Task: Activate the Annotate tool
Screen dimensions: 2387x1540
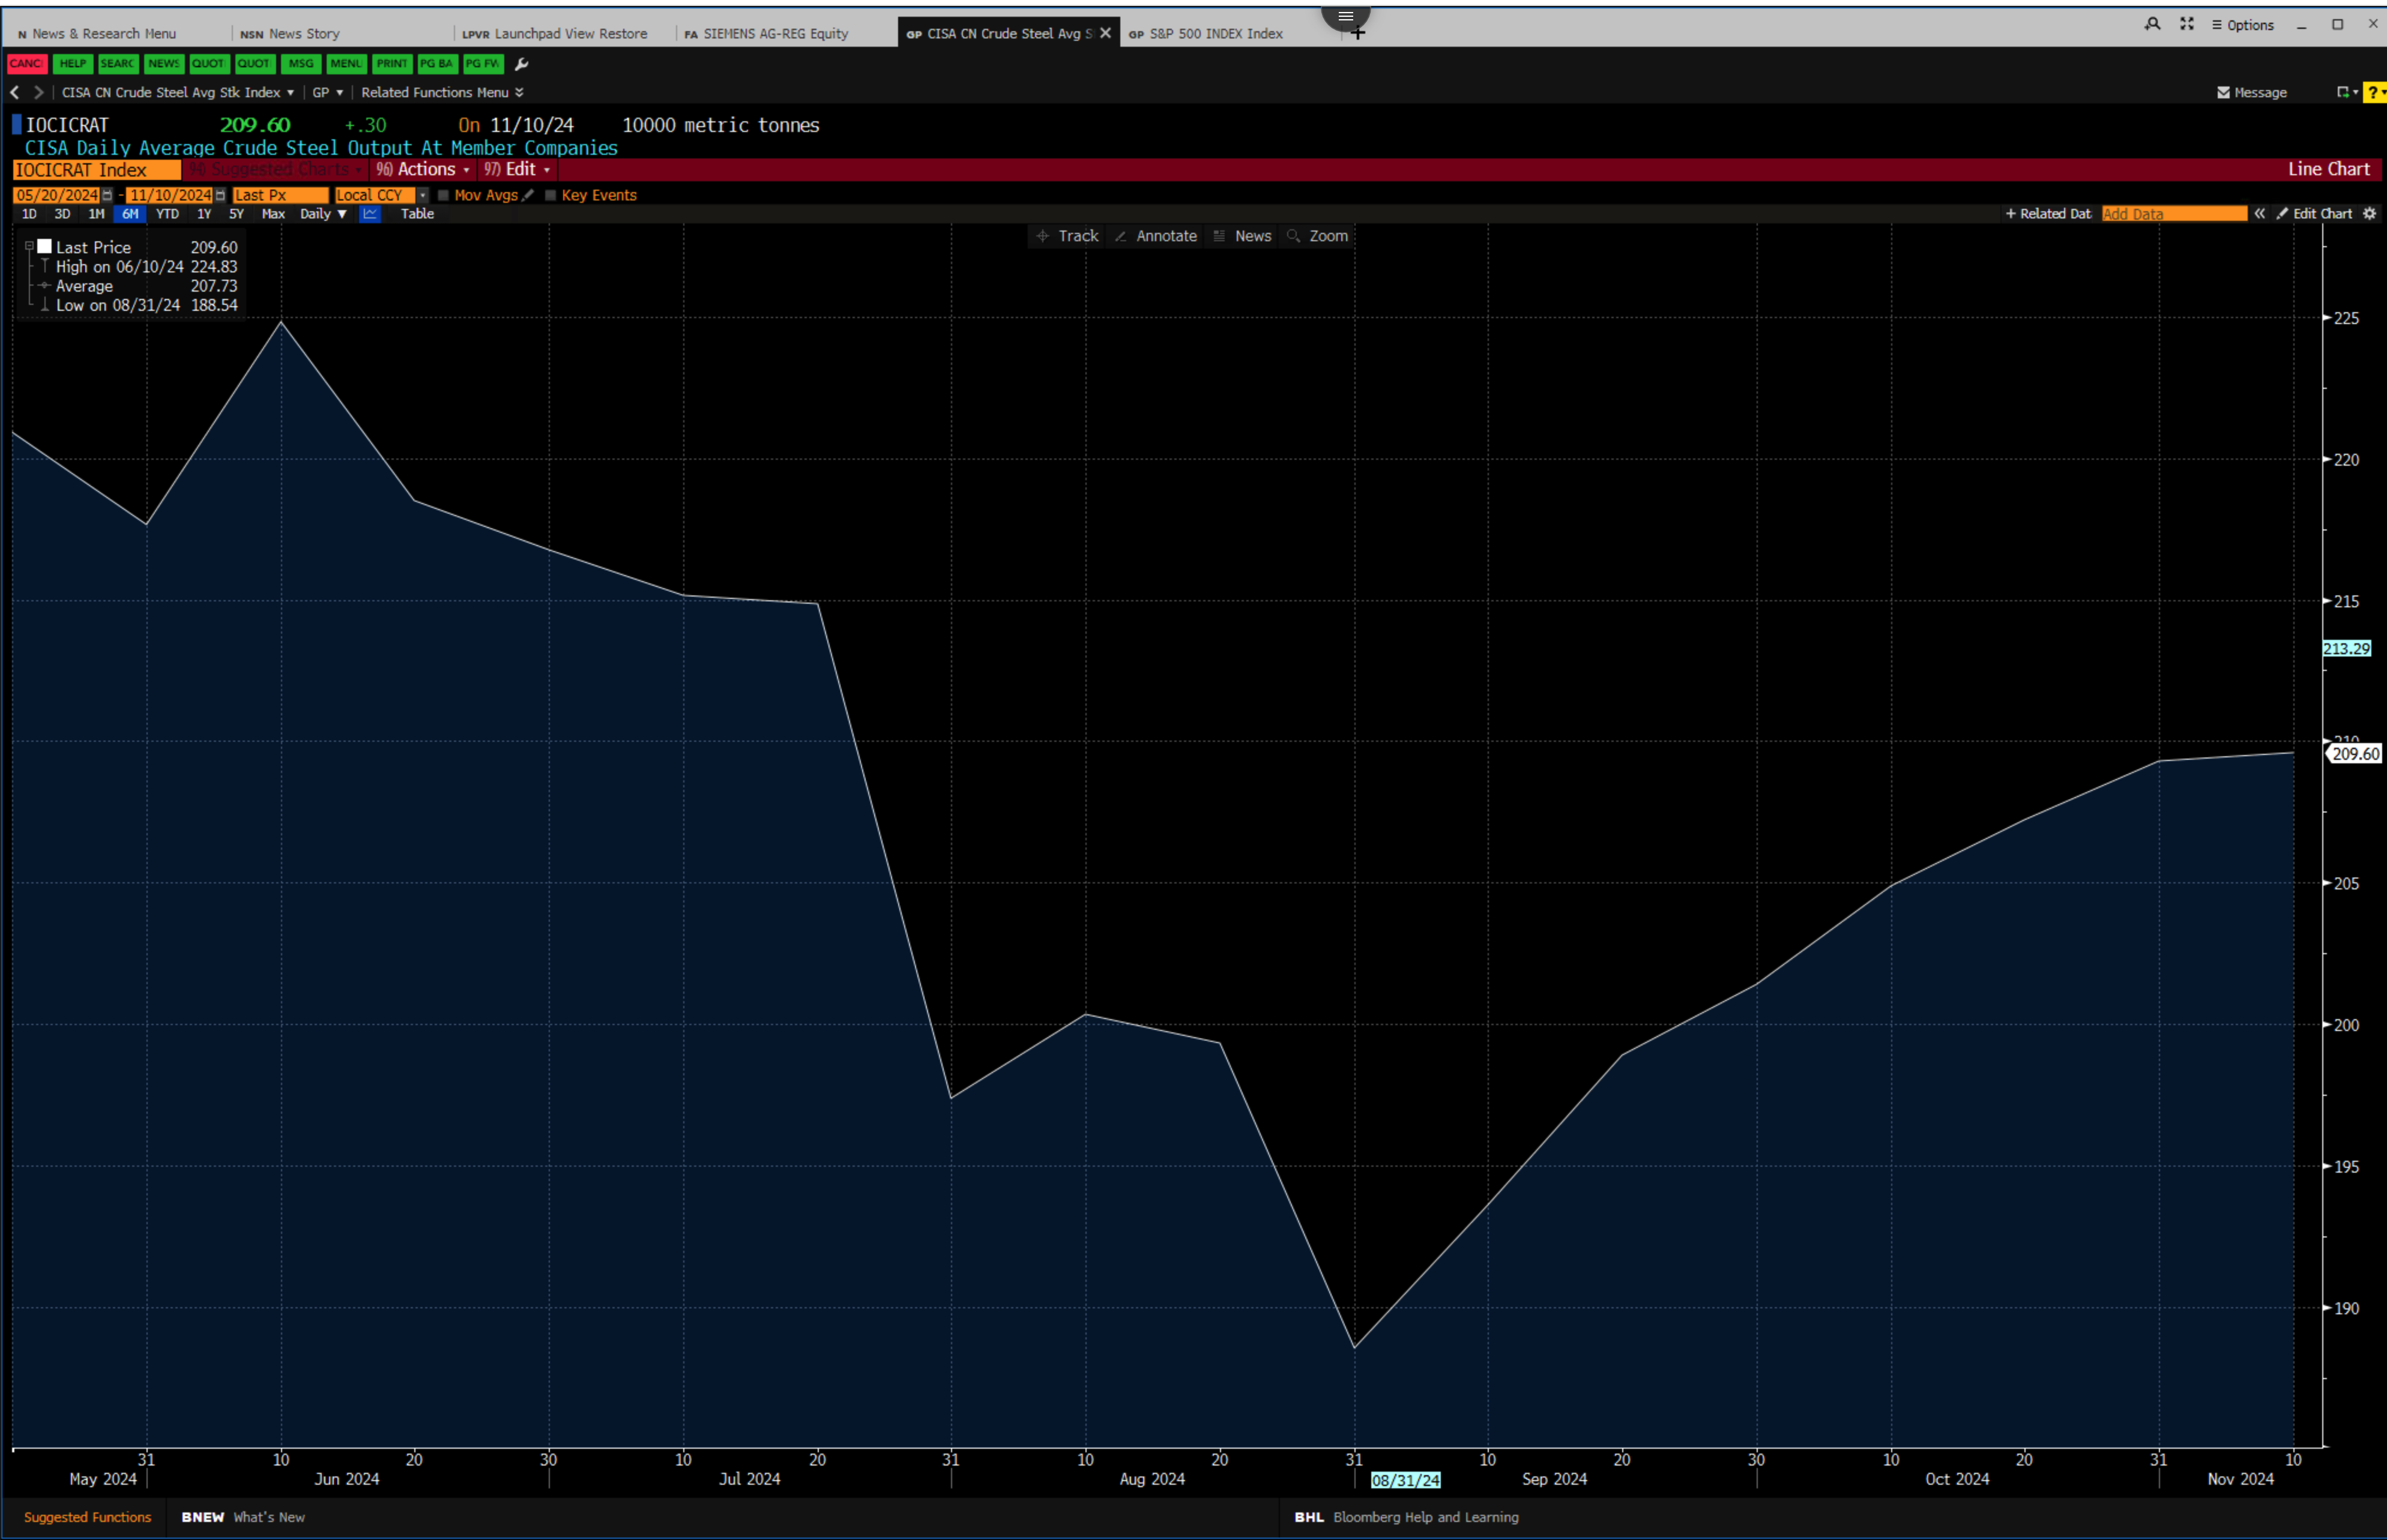Action: point(1156,236)
